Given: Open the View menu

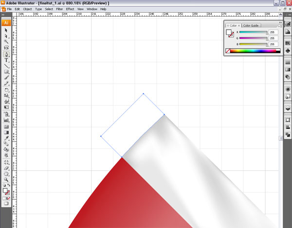Looking at the screenshot, I should click(x=80, y=9).
